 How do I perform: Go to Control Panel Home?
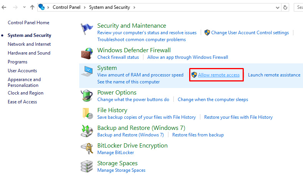click(x=28, y=23)
